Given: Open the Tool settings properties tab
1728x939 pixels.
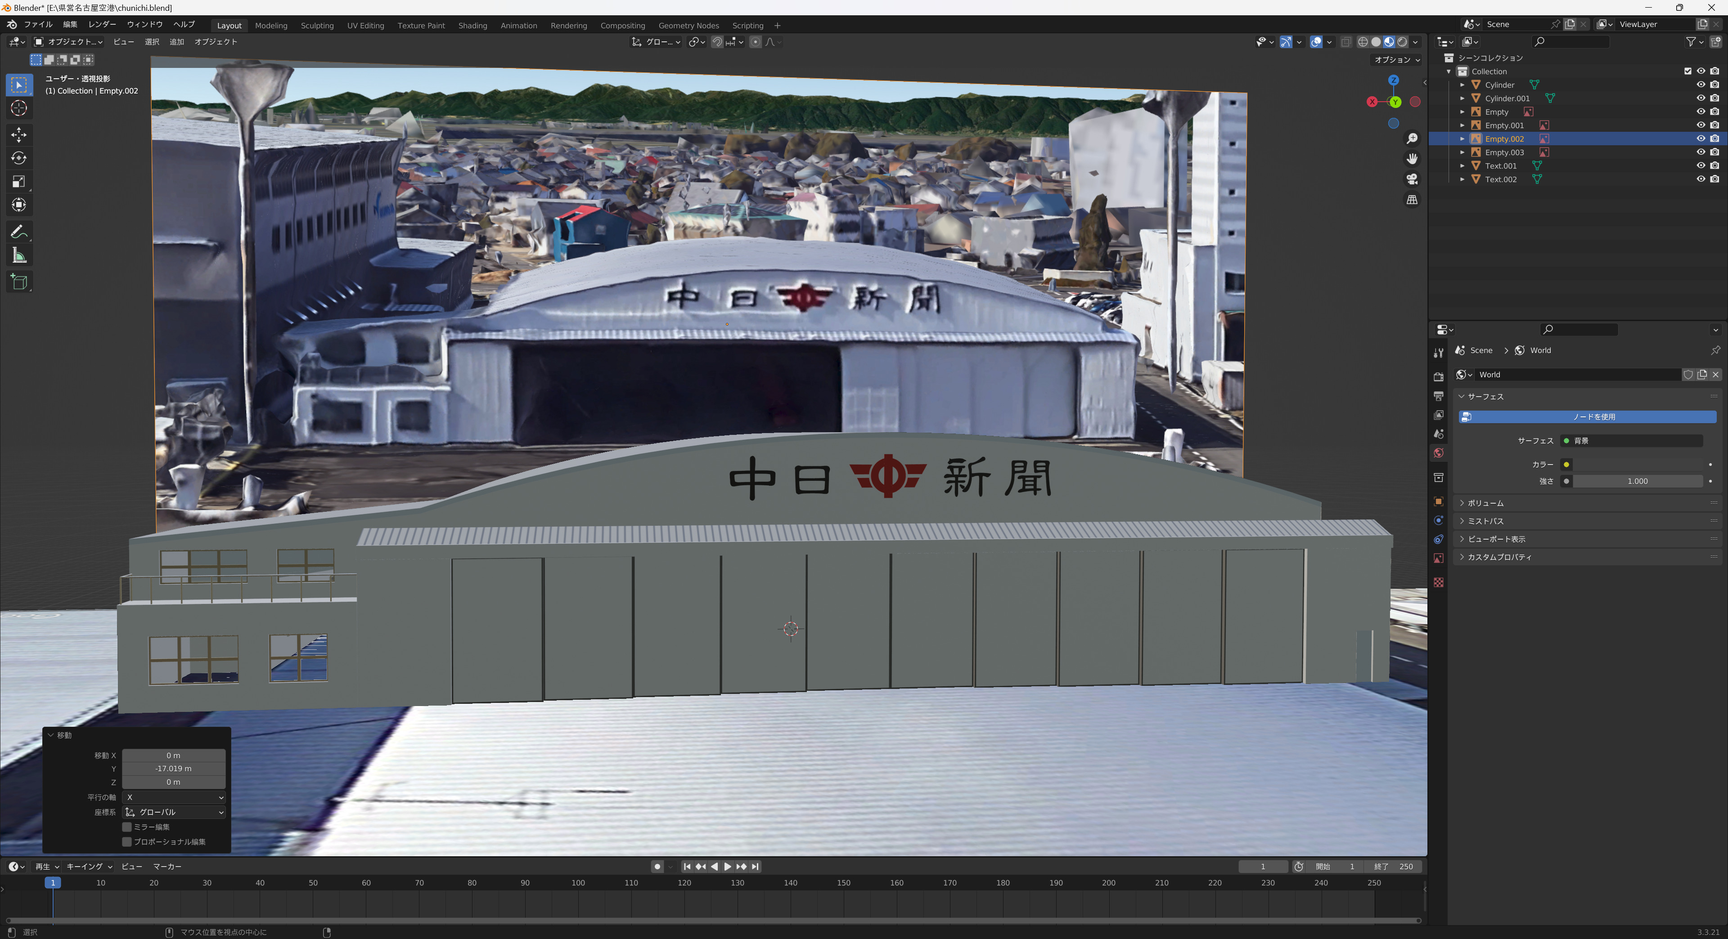Looking at the screenshot, I should 1438,353.
